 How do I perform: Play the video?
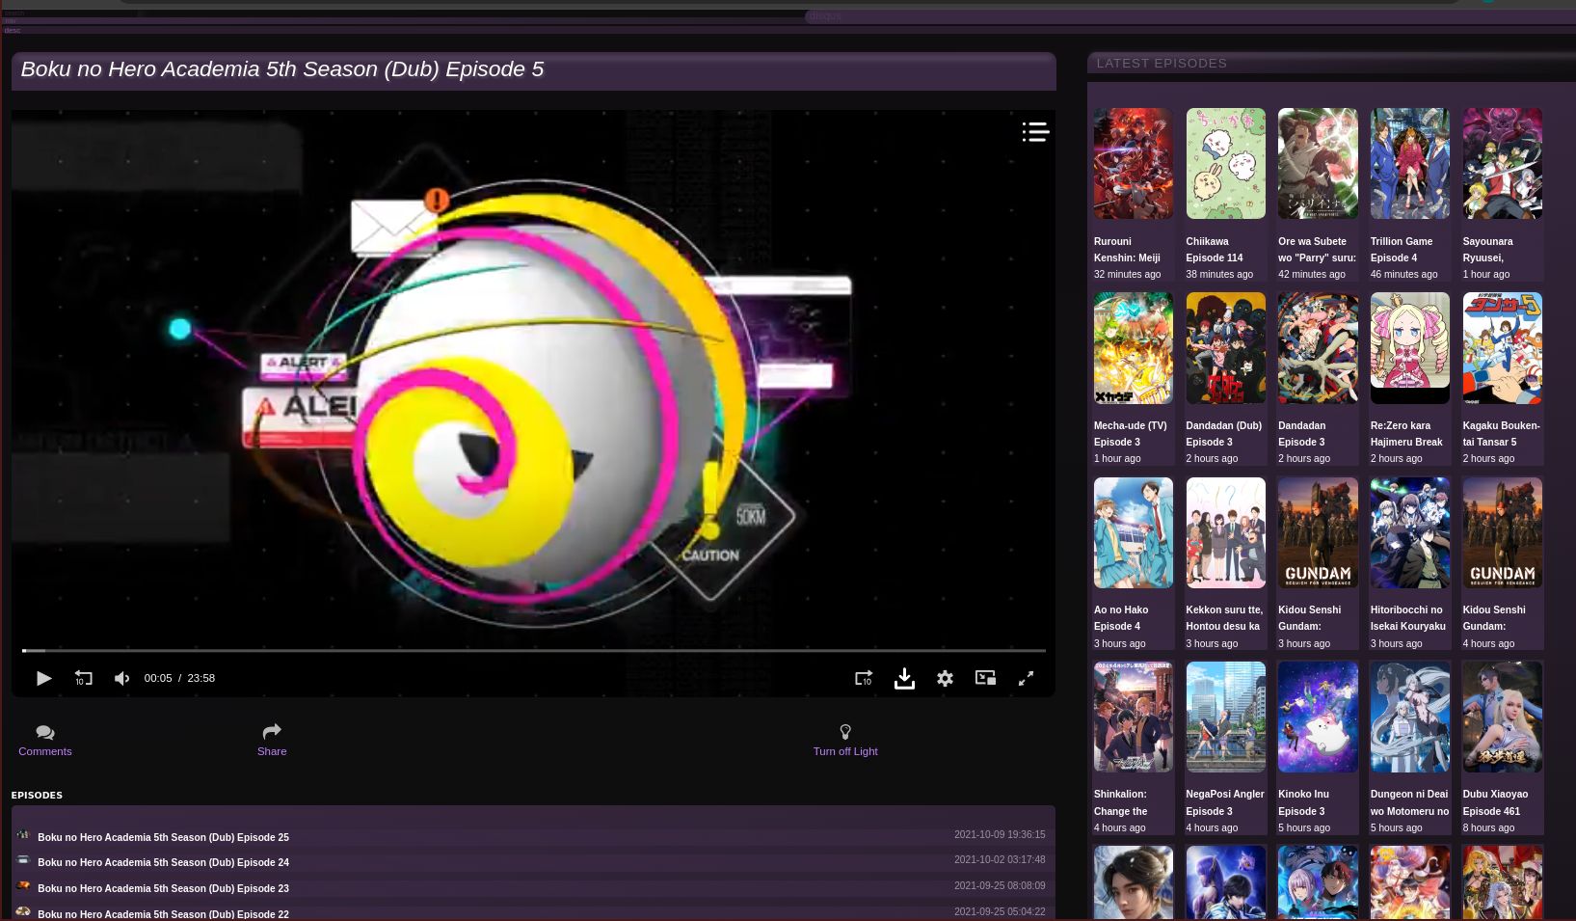tap(43, 678)
